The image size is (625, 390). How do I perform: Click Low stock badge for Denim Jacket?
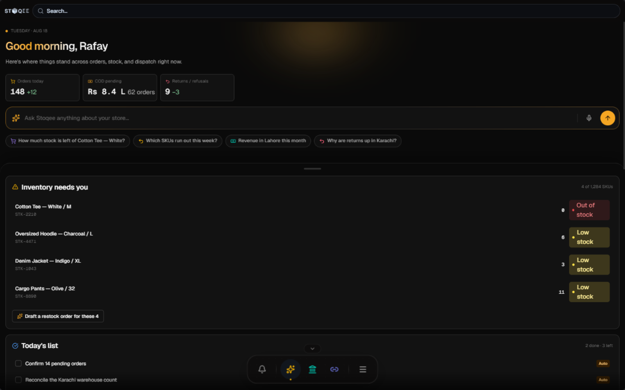(589, 264)
